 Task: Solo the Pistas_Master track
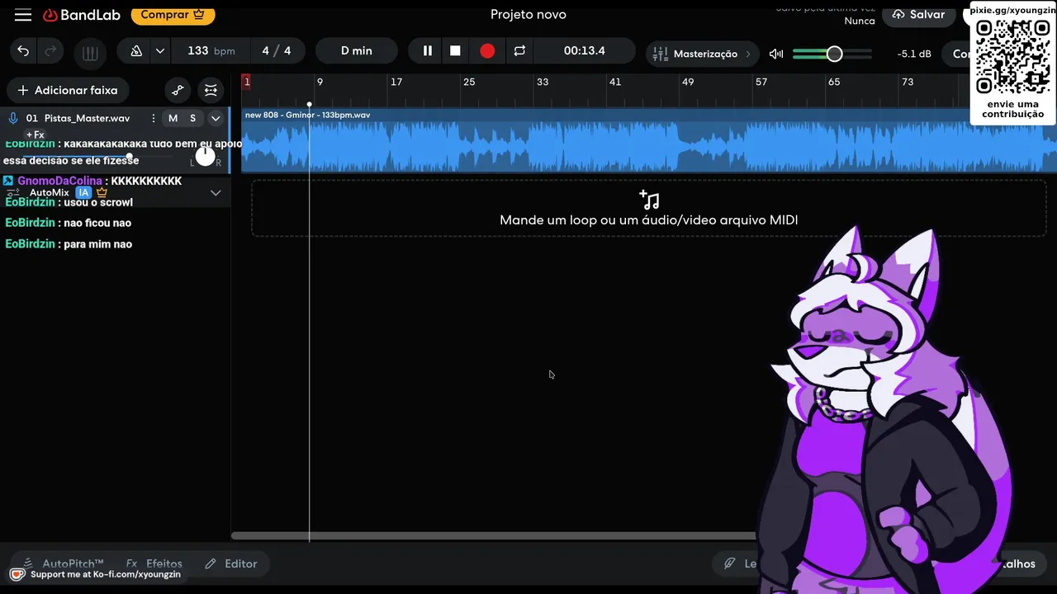pyautogui.click(x=192, y=118)
